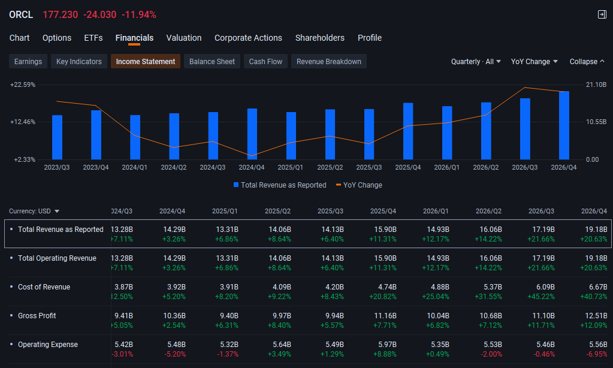Click the bullet beside Cost of Revenue
The height and width of the screenshot is (368, 613).
click(x=11, y=286)
